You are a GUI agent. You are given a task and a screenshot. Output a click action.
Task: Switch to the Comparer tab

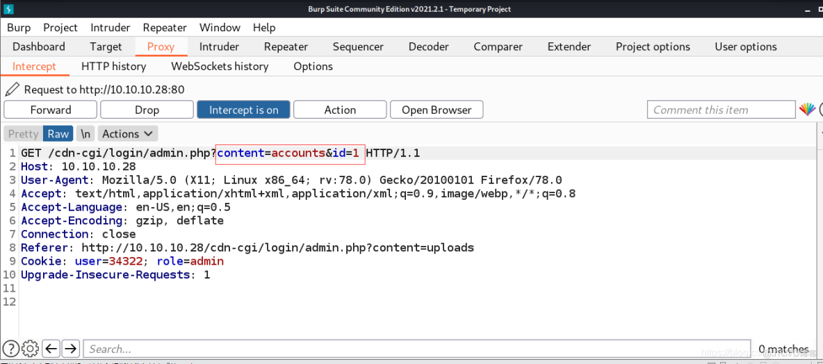pyautogui.click(x=498, y=47)
